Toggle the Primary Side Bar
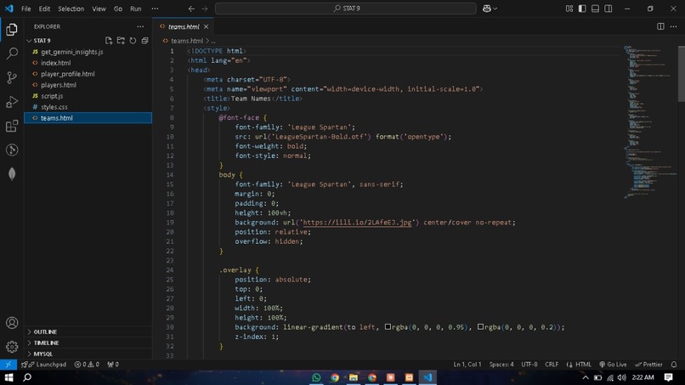 (582, 8)
